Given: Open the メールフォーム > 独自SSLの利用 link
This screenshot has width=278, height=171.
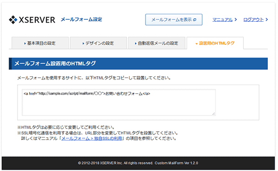Looking at the screenshot, I should pos(91,139).
